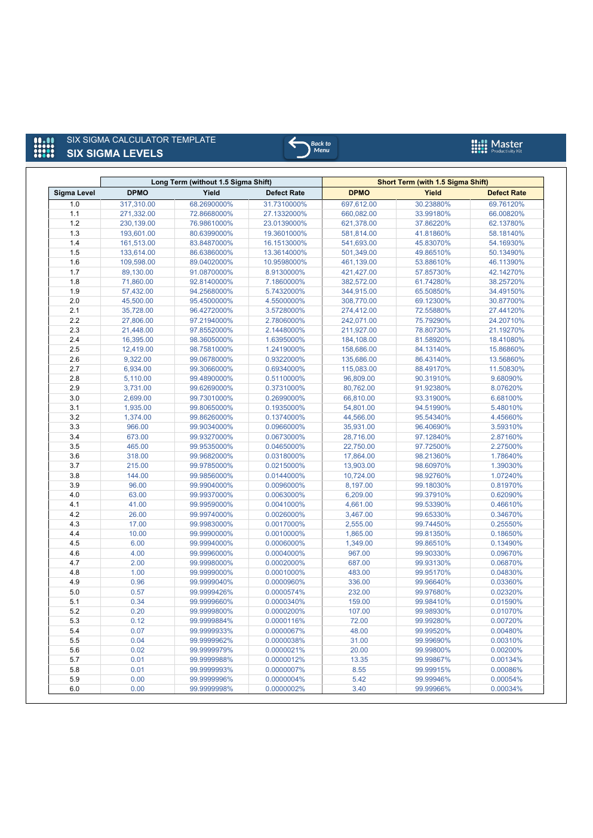
Task: Select short term DPMO cell 501,349.00
Action: pyautogui.click(x=359, y=252)
